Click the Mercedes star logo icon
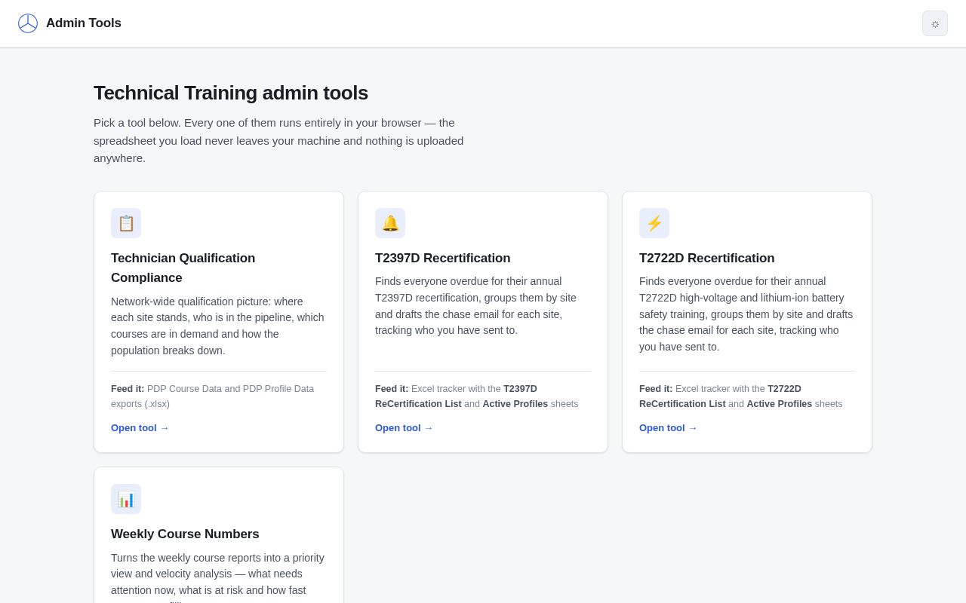Viewport: 966px width, 603px height. [28, 23]
